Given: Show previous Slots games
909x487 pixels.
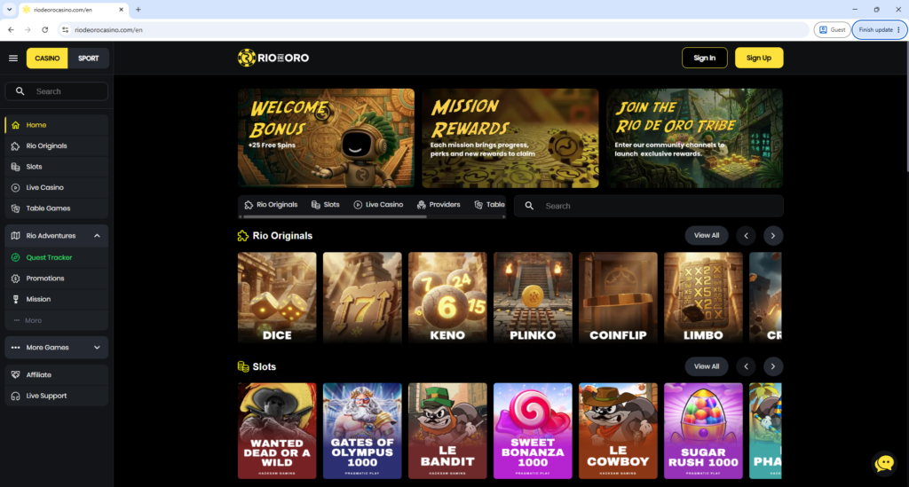Looking at the screenshot, I should click(746, 366).
